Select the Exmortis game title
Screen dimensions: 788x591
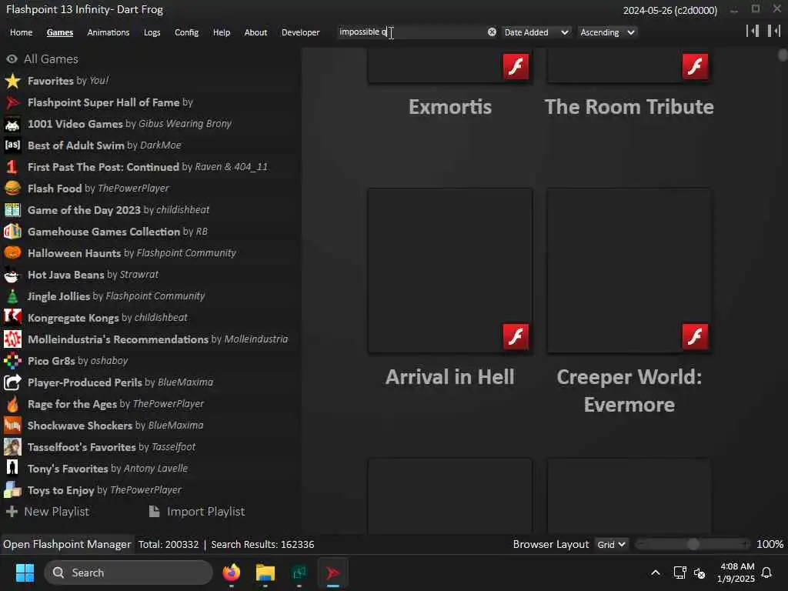click(449, 107)
